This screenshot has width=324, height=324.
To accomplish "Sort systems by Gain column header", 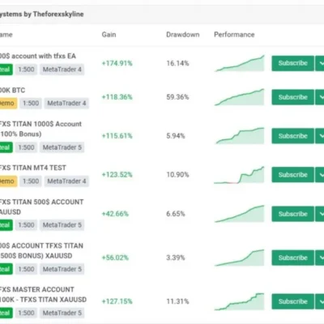I will [109, 35].
